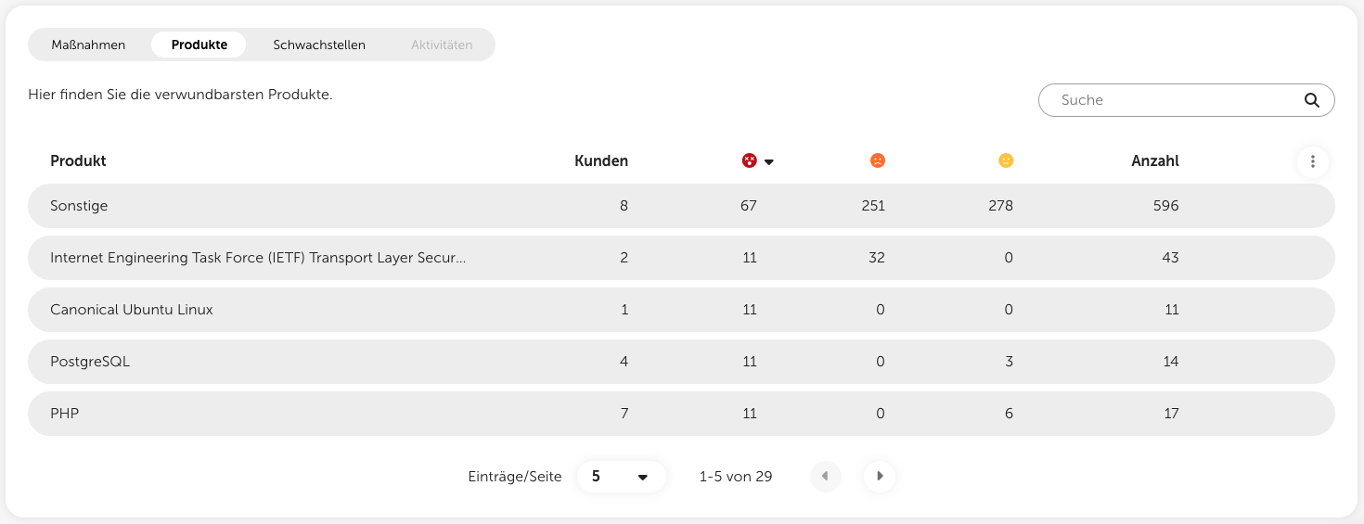This screenshot has height=524, width=1364.
Task: Sort table by Anzahl column header
Action: tap(1154, 160)
